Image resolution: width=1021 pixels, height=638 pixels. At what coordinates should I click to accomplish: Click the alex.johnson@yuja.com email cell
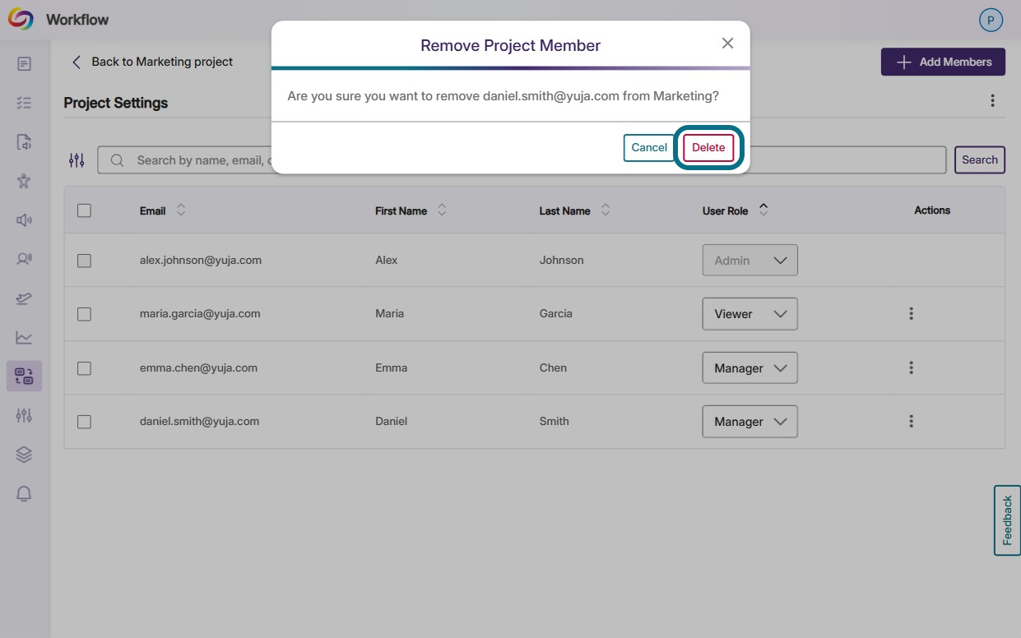point(201,260)
